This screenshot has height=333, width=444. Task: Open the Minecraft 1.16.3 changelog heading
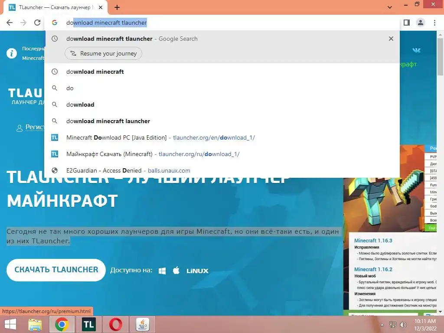[x=373, y=240]
